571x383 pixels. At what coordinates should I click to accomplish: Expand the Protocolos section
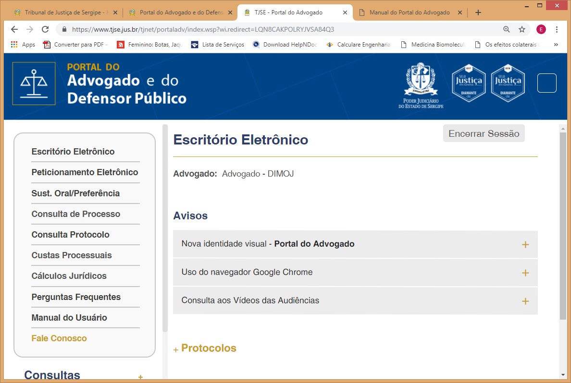click(208, 348)
